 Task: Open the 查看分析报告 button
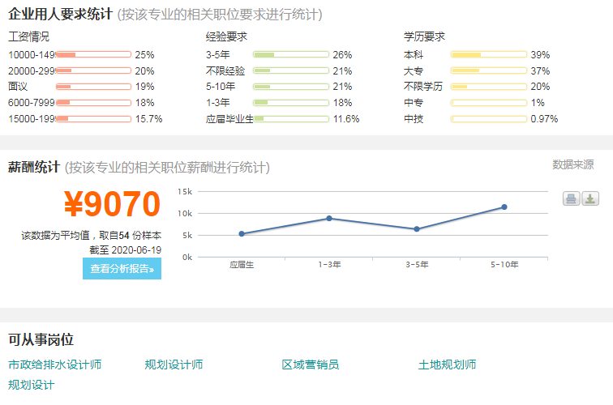click(122, 269)
